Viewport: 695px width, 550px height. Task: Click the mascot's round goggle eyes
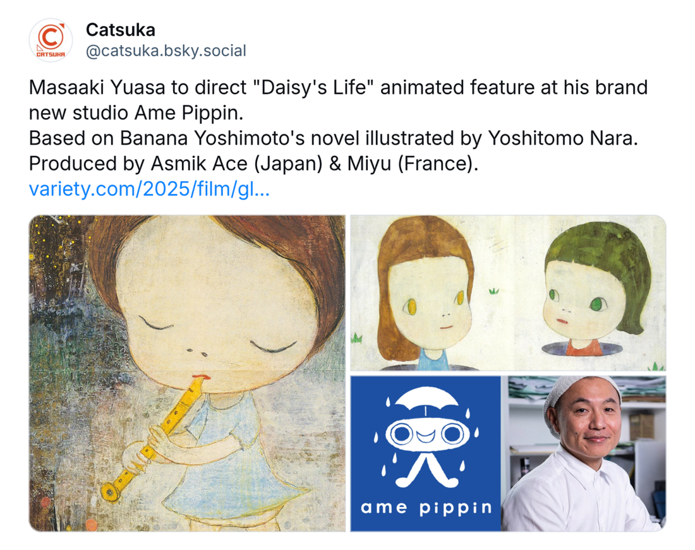coord(427,434)
